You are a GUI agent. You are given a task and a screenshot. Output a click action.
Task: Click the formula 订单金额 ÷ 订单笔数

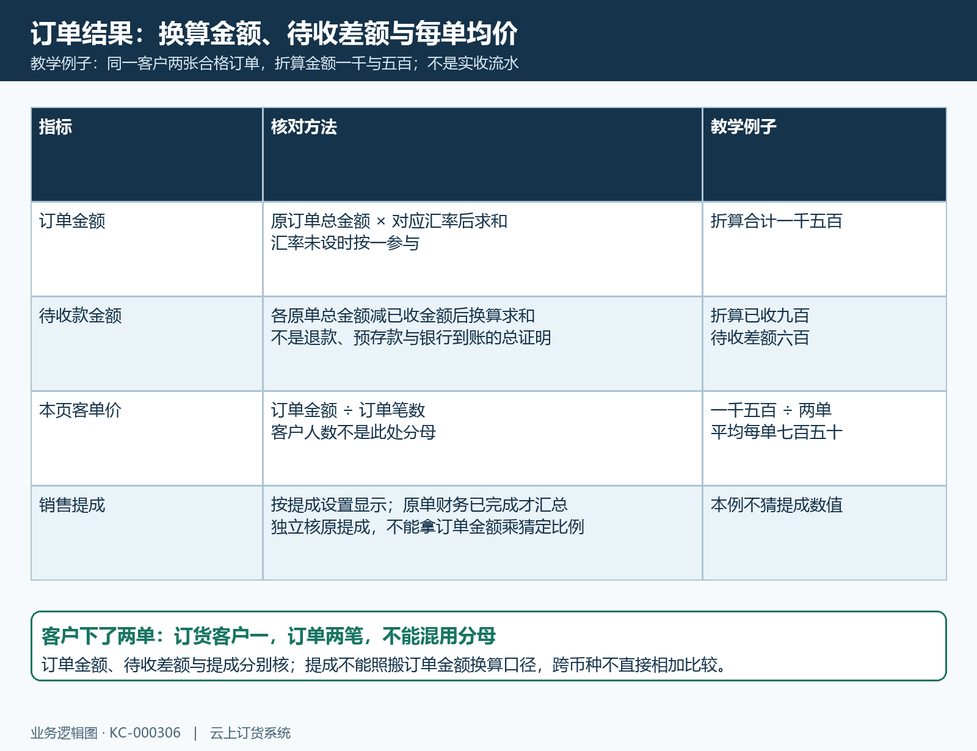[348, 410]
